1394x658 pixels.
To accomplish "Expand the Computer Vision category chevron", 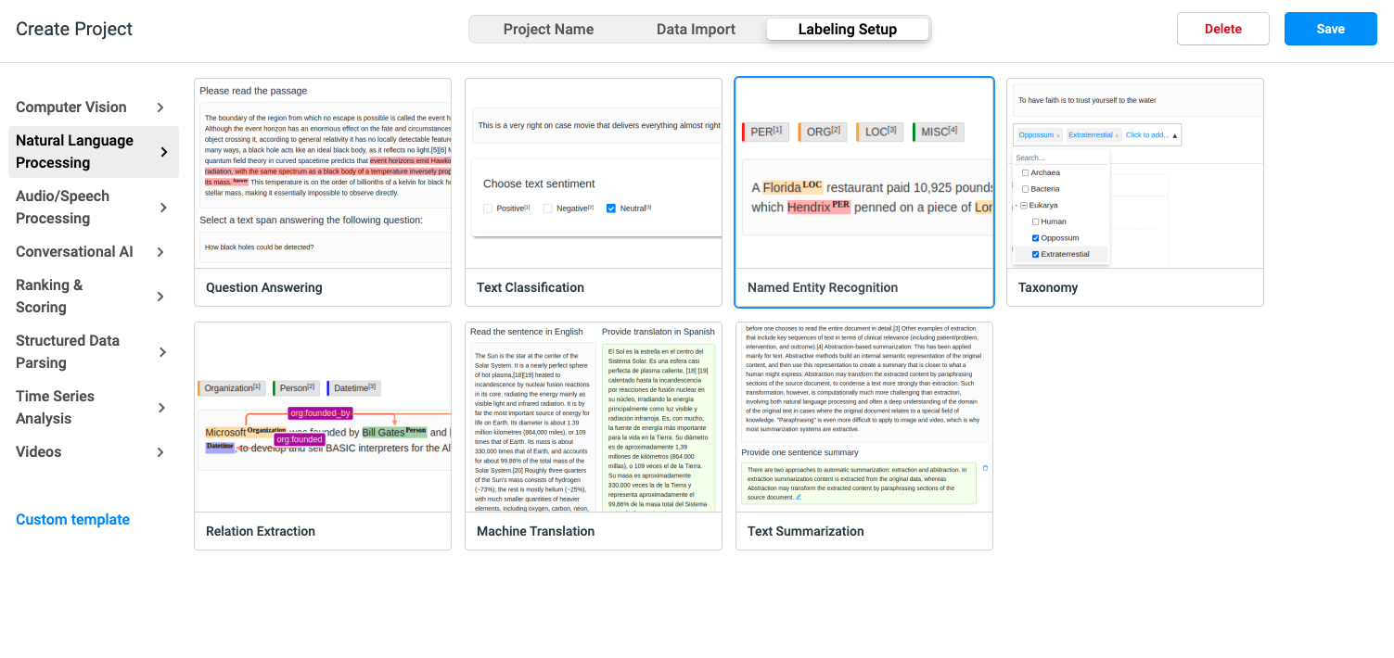I will [x=160, y=108].
